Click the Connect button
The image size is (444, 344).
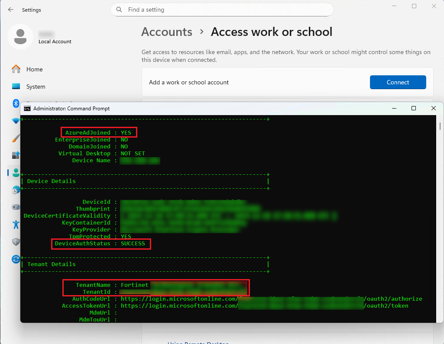click(x=398, y=82)
